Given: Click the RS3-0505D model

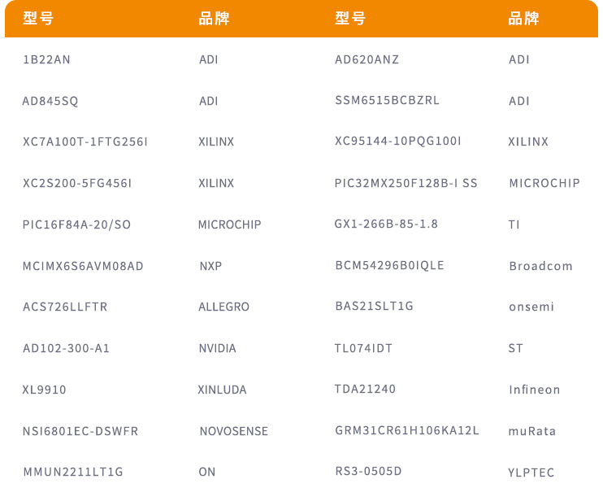Looking at the screenshot, I should (368, 471).
